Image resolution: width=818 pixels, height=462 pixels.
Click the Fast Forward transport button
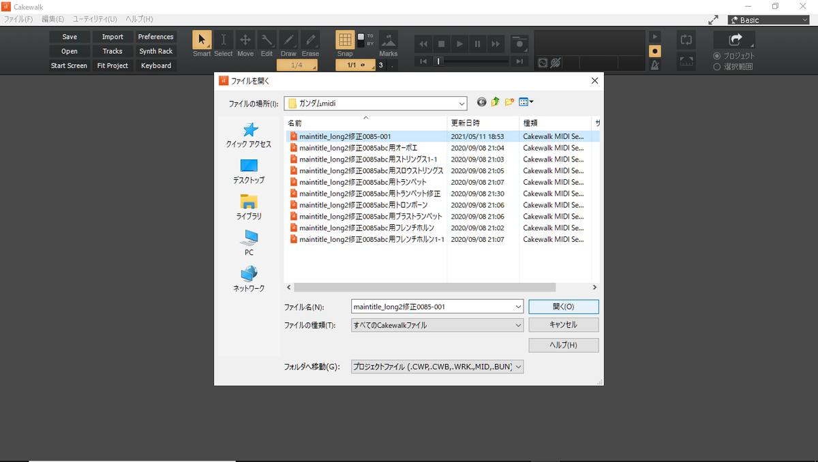(496, 44)
